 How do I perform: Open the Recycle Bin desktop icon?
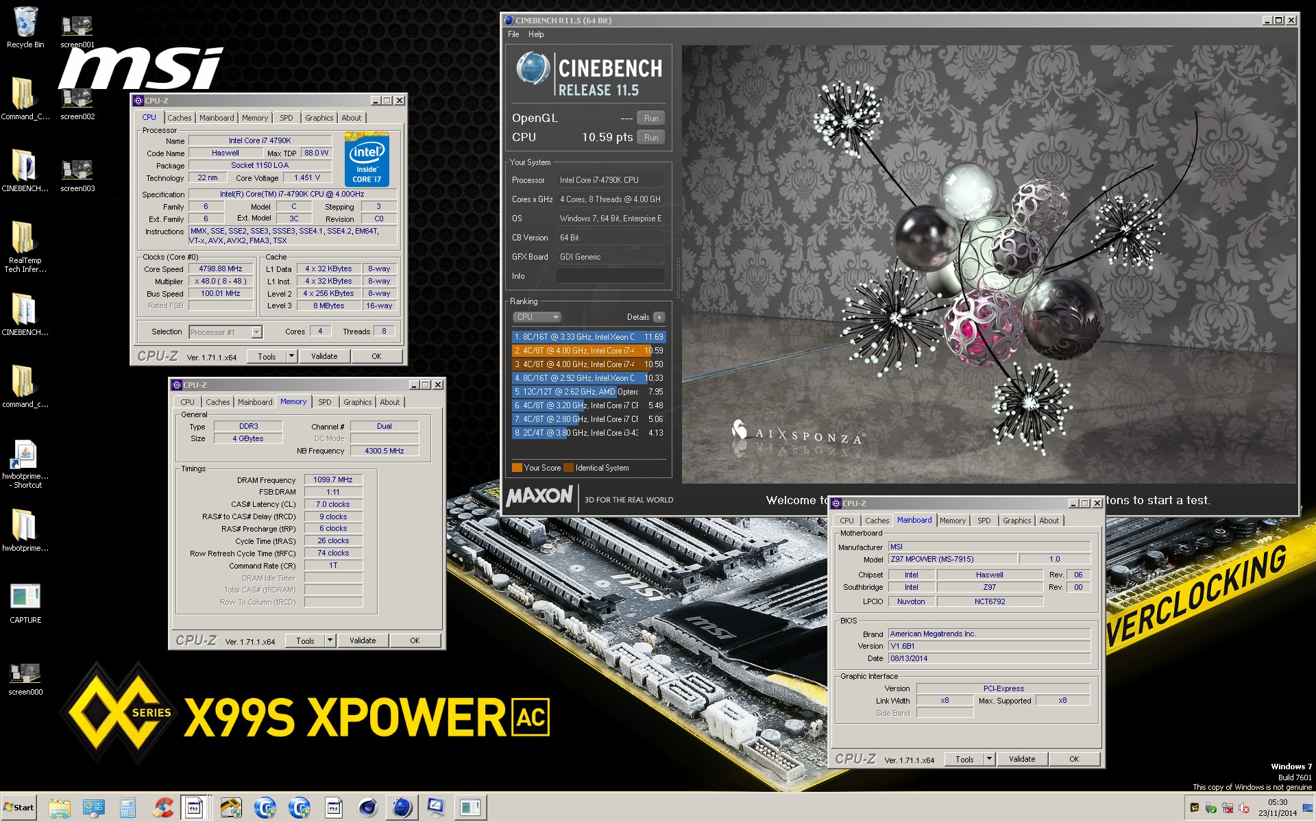coord(25,27)
